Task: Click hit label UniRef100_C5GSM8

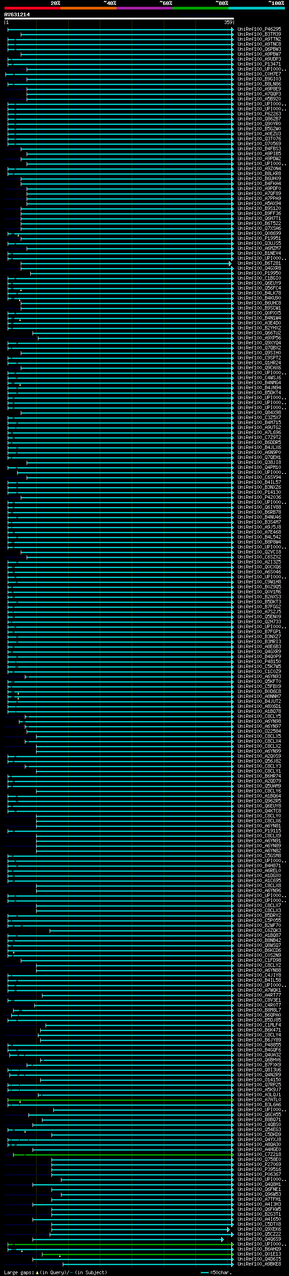Action: pyautogui.click(x=259, y=855)
